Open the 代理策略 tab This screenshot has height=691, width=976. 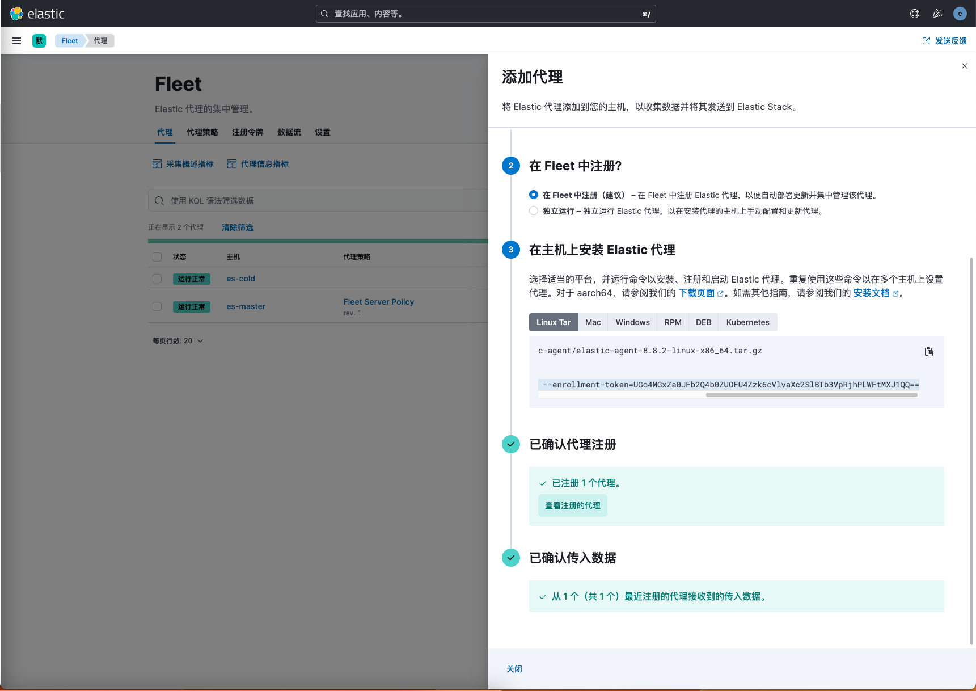point(202,132)
